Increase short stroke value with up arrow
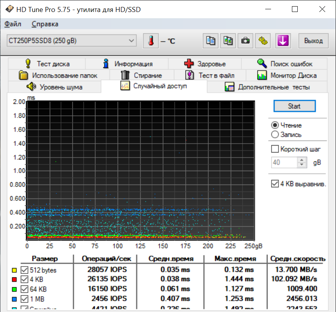The width and height of the screenshot is (336, 312). click(302, 160)
